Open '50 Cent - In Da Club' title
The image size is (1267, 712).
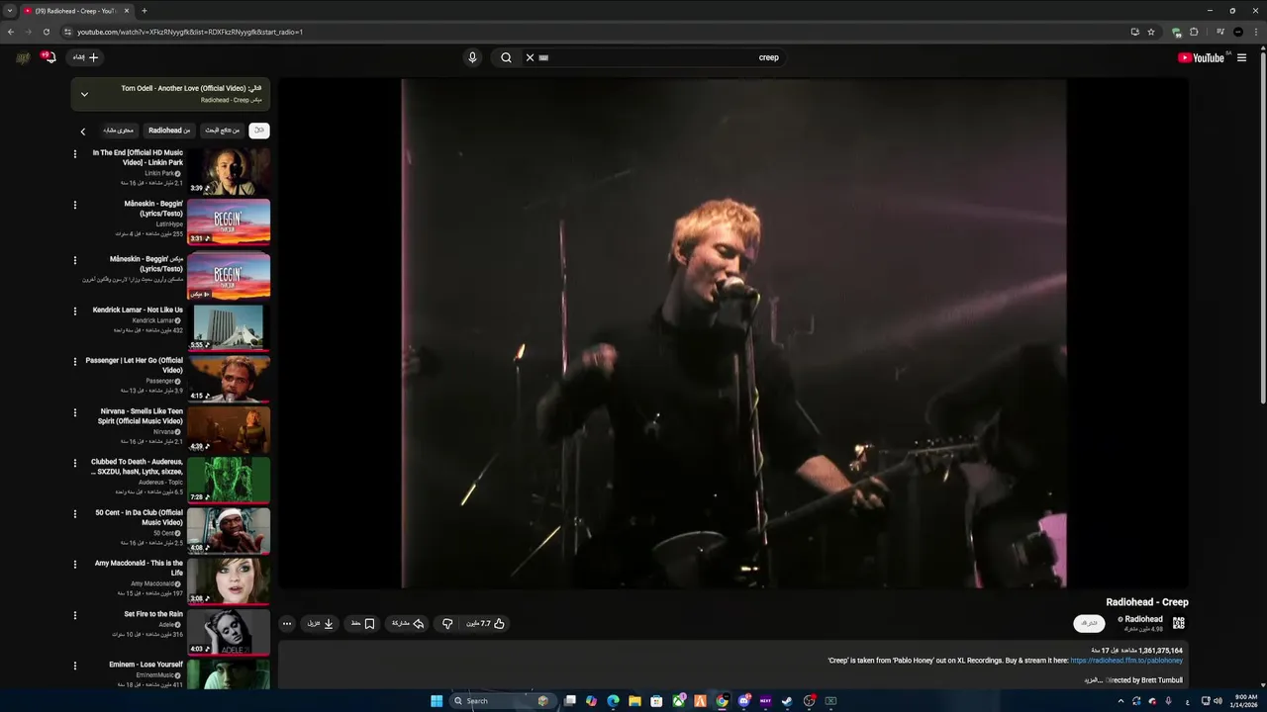[139, 517]
